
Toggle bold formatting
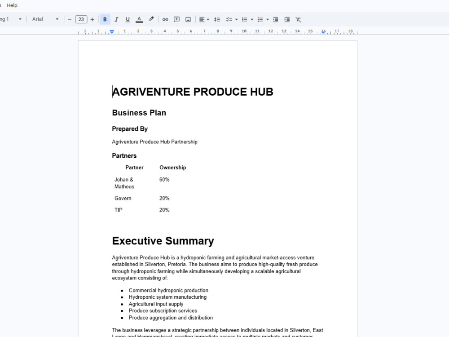105,19
